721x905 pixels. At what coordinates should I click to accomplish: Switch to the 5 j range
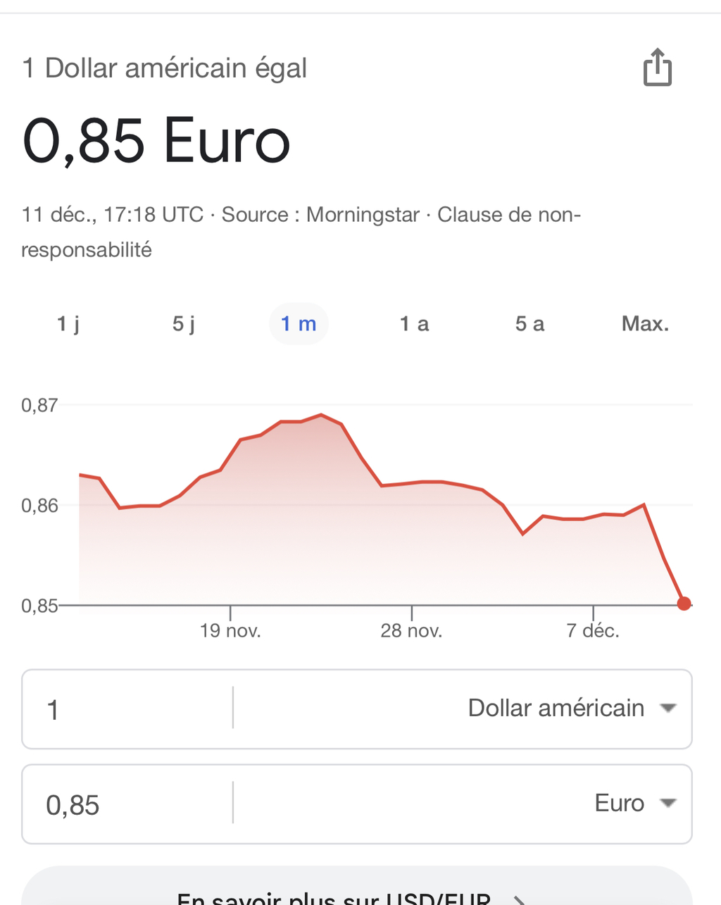click(184, 324)
